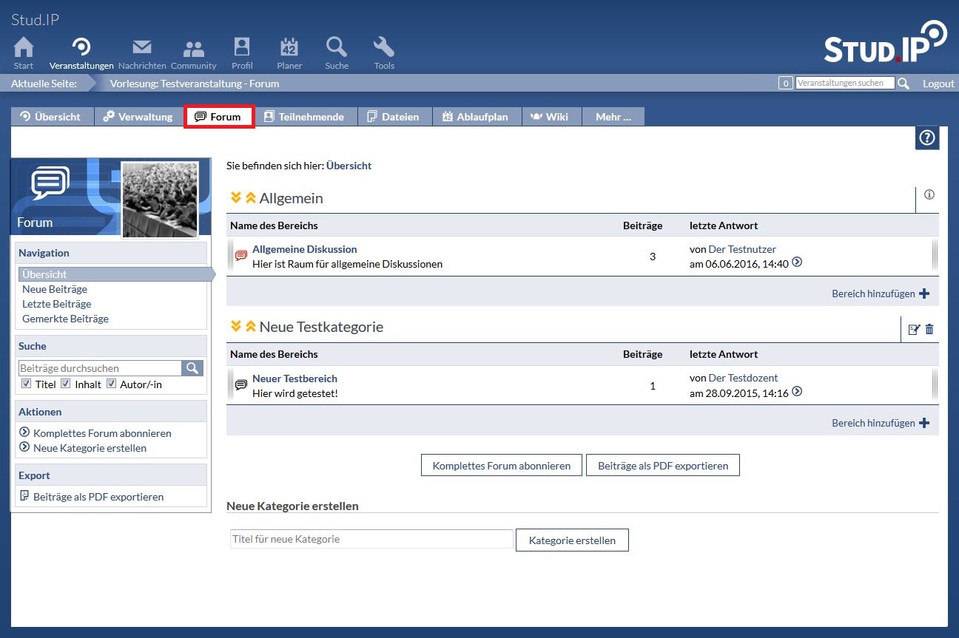
Task: Uncheck the Titel search checkbox
Action: click(x=27, y=384)
